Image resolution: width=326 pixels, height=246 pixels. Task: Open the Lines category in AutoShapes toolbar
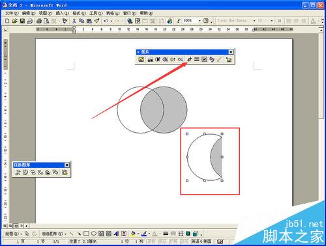click(x=18, y=172)
